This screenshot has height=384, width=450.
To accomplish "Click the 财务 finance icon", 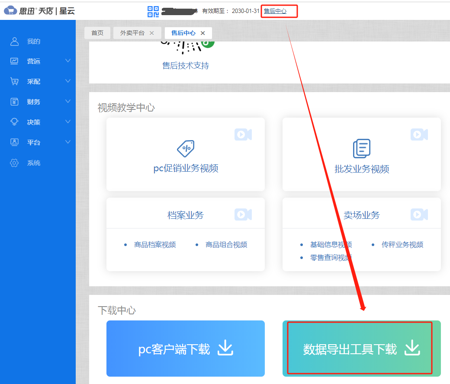I will (14, 102).
